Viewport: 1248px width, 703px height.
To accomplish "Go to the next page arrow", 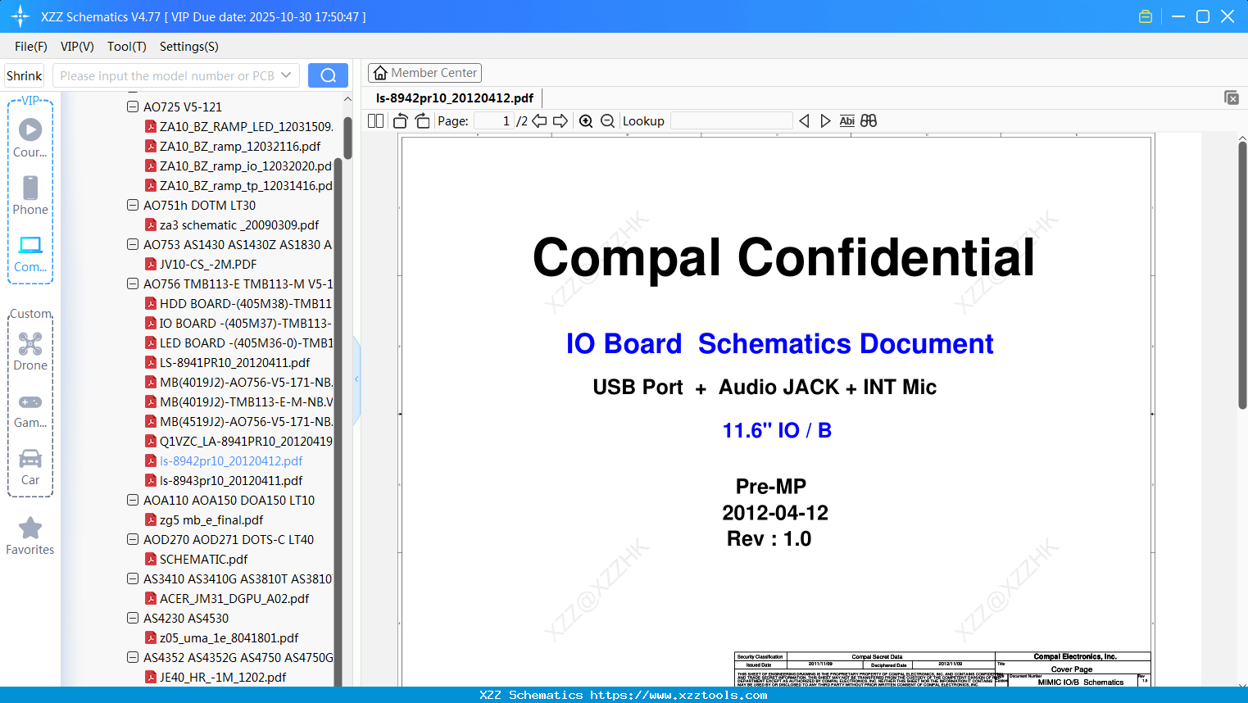I will (x=560, y=121).
